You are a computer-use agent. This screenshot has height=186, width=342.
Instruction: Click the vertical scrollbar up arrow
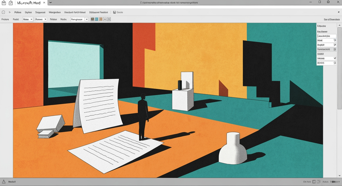coord(339,25)
